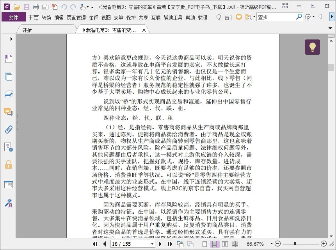
Task: Click the zoom in plus button
Action: click(x=324, y=244)
